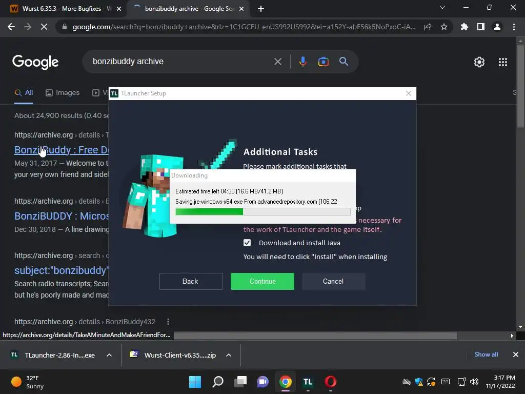Go forward in Chrome history
This screenshot has width=525, height=394.
click(x=28, y=27)
